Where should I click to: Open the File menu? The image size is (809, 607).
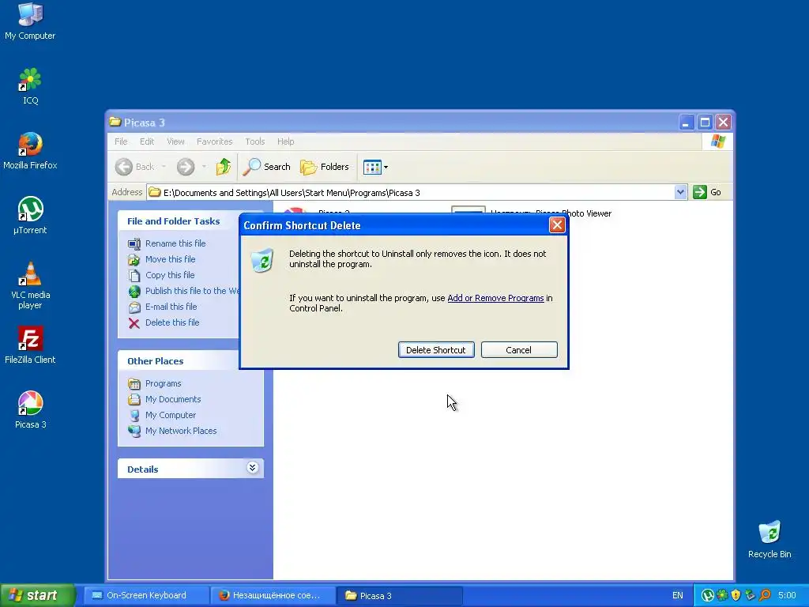(121, 141)
